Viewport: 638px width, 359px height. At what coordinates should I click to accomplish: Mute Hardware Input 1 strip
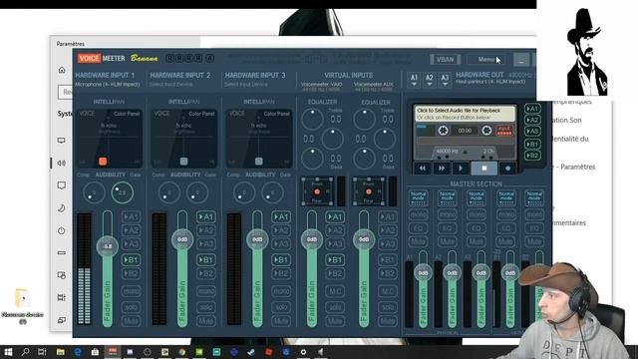click(x=131, y=321)
